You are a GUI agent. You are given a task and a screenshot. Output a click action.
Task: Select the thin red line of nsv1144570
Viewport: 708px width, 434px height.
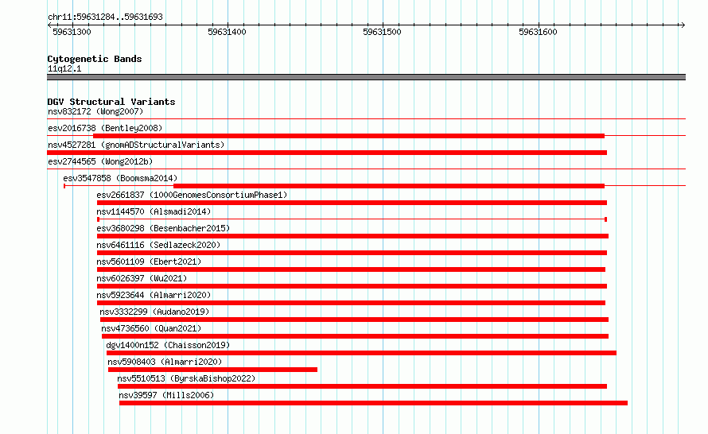click(x=352, y=219)
